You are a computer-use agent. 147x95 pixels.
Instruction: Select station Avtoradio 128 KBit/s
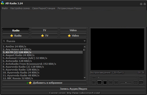42,61
